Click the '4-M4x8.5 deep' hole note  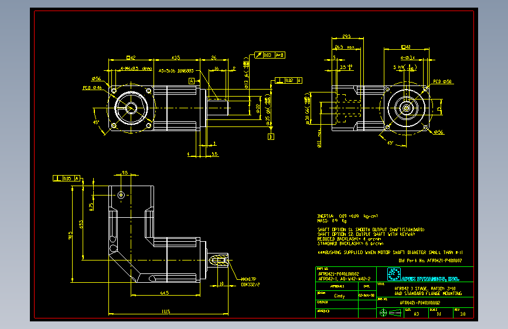pyautogui.click(x=136, y=68)
